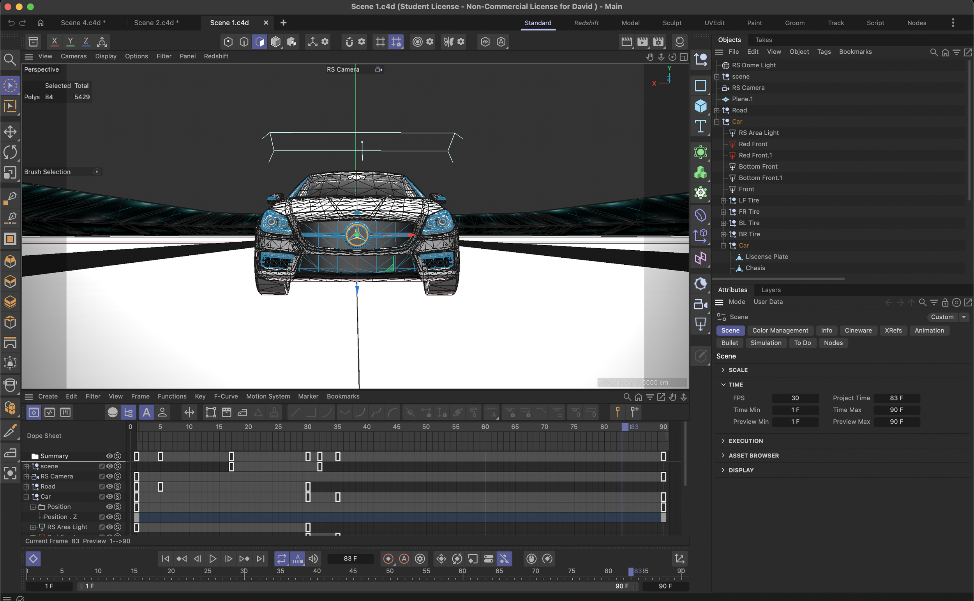Go to start of animation
The width and height of the screenshot is (974, 601).
pos(165,559)
